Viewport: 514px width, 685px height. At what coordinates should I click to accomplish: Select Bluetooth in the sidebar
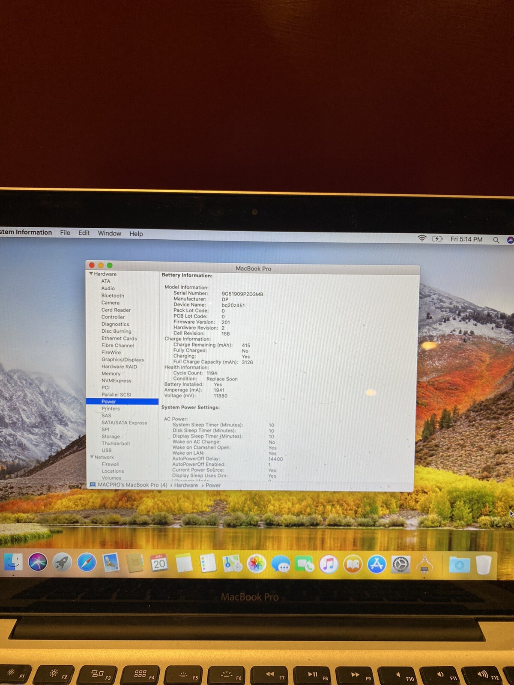tap(113, 296)
